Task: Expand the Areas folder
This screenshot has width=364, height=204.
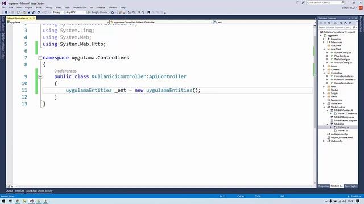Action: pos(324,66)
